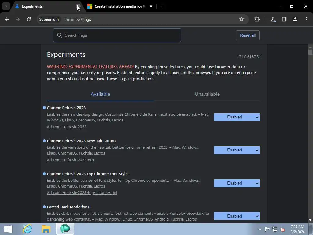Open the profile avatar menu
The width and height of the screenshot is (313, 235).
coord(295,19)
